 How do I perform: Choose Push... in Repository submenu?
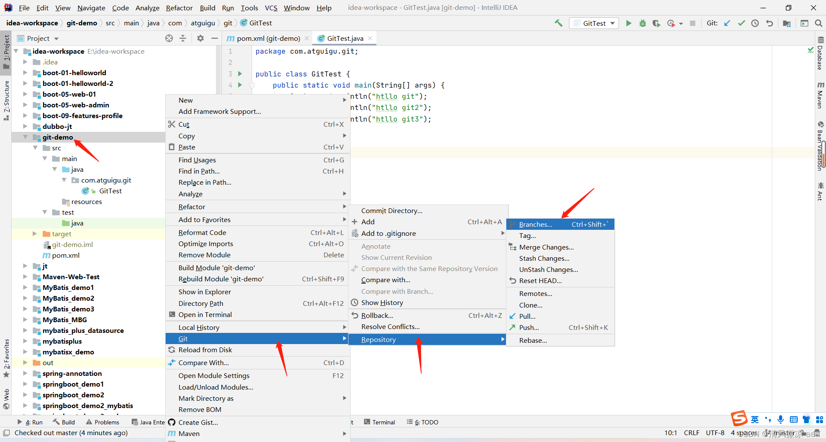(561, 327)
